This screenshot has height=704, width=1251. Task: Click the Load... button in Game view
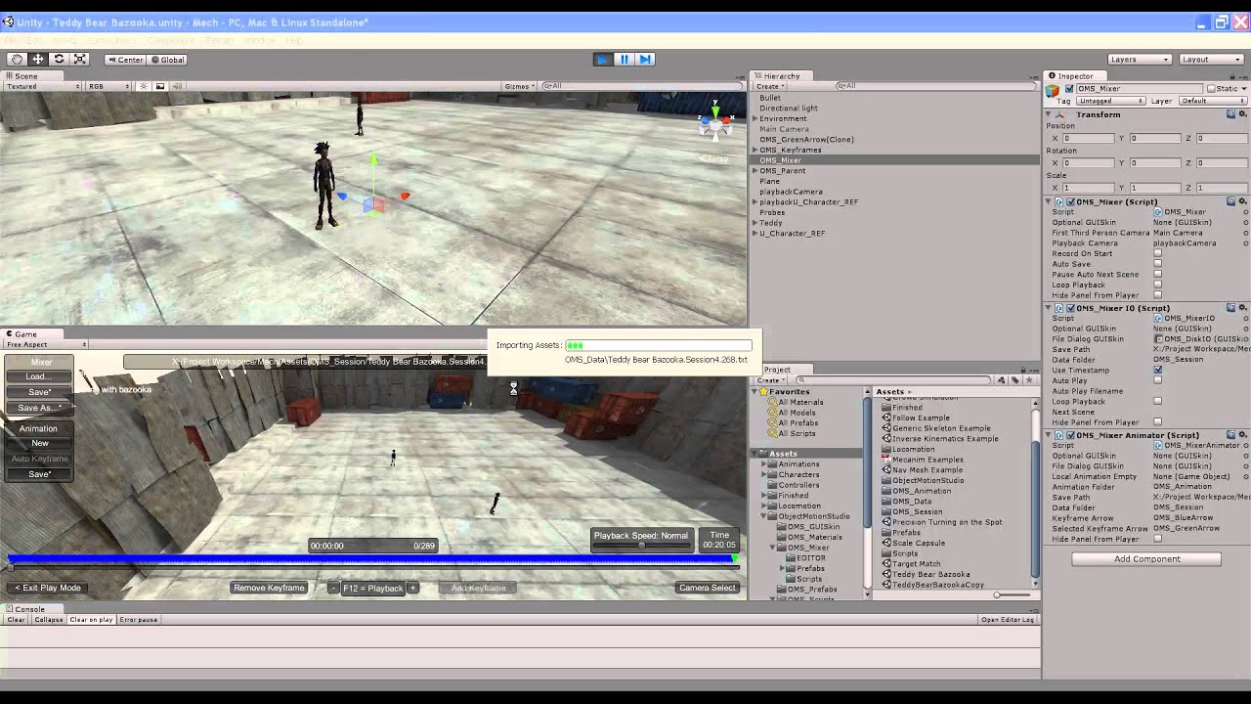(39, 376)
